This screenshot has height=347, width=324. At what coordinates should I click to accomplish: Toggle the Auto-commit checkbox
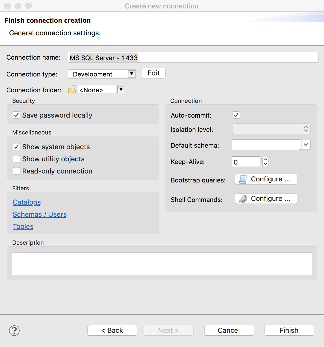[236, 115]
